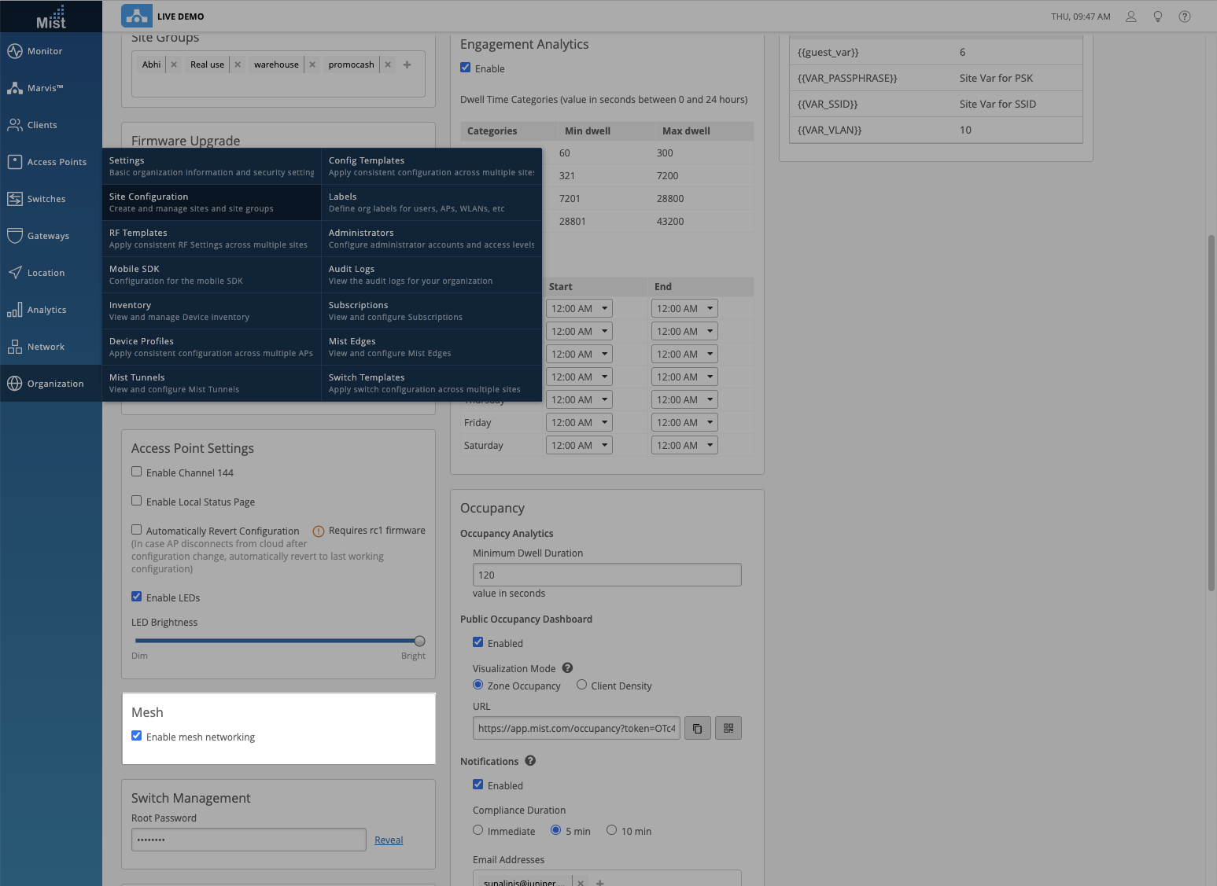
Task: Open Saturday start time dropdown
Action: (x=579, y=446)
